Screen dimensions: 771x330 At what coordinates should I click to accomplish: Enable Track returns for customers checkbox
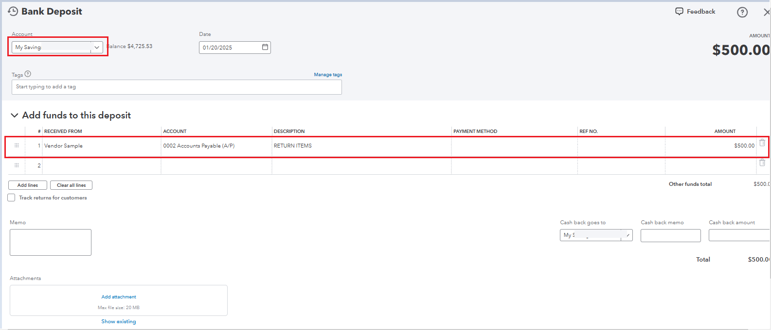tap(11, 198)
